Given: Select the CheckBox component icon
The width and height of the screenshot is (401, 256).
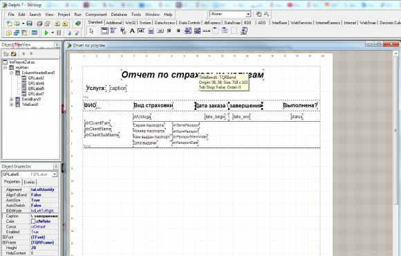Looking at the screenshot, I should click(x=169, y=31).
